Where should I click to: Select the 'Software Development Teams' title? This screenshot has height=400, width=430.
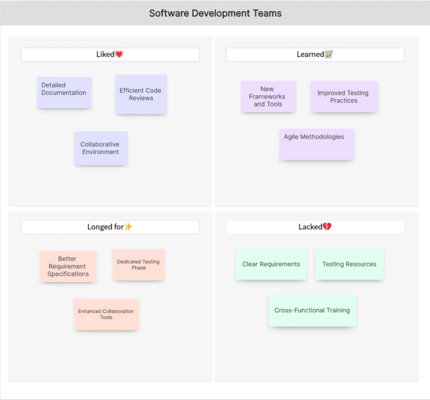pyautogui.click(x=215, y=13)
